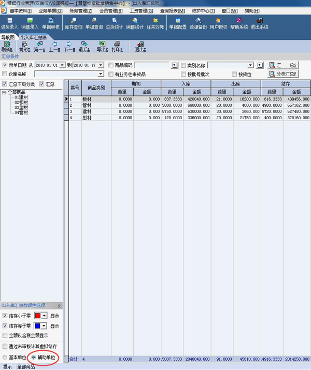Viewport: 311px width, 370px height.
Task: Enable the 金额以含税金额显示 checkbox
Action: [5, 336]
